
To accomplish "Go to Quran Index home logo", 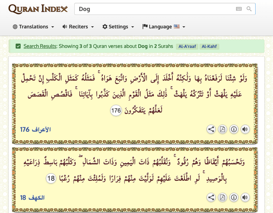I will 38,9.
